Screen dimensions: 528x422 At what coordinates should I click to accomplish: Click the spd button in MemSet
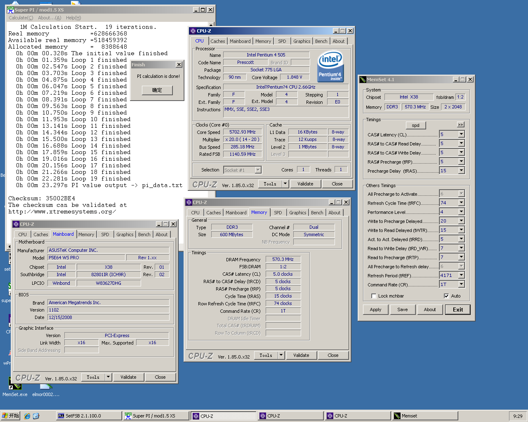416,125
